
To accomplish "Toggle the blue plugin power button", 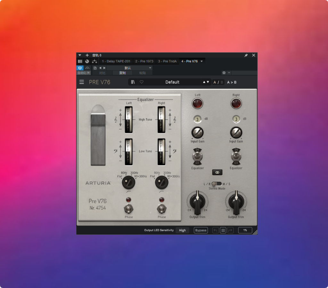I will [x=80, y=68].
